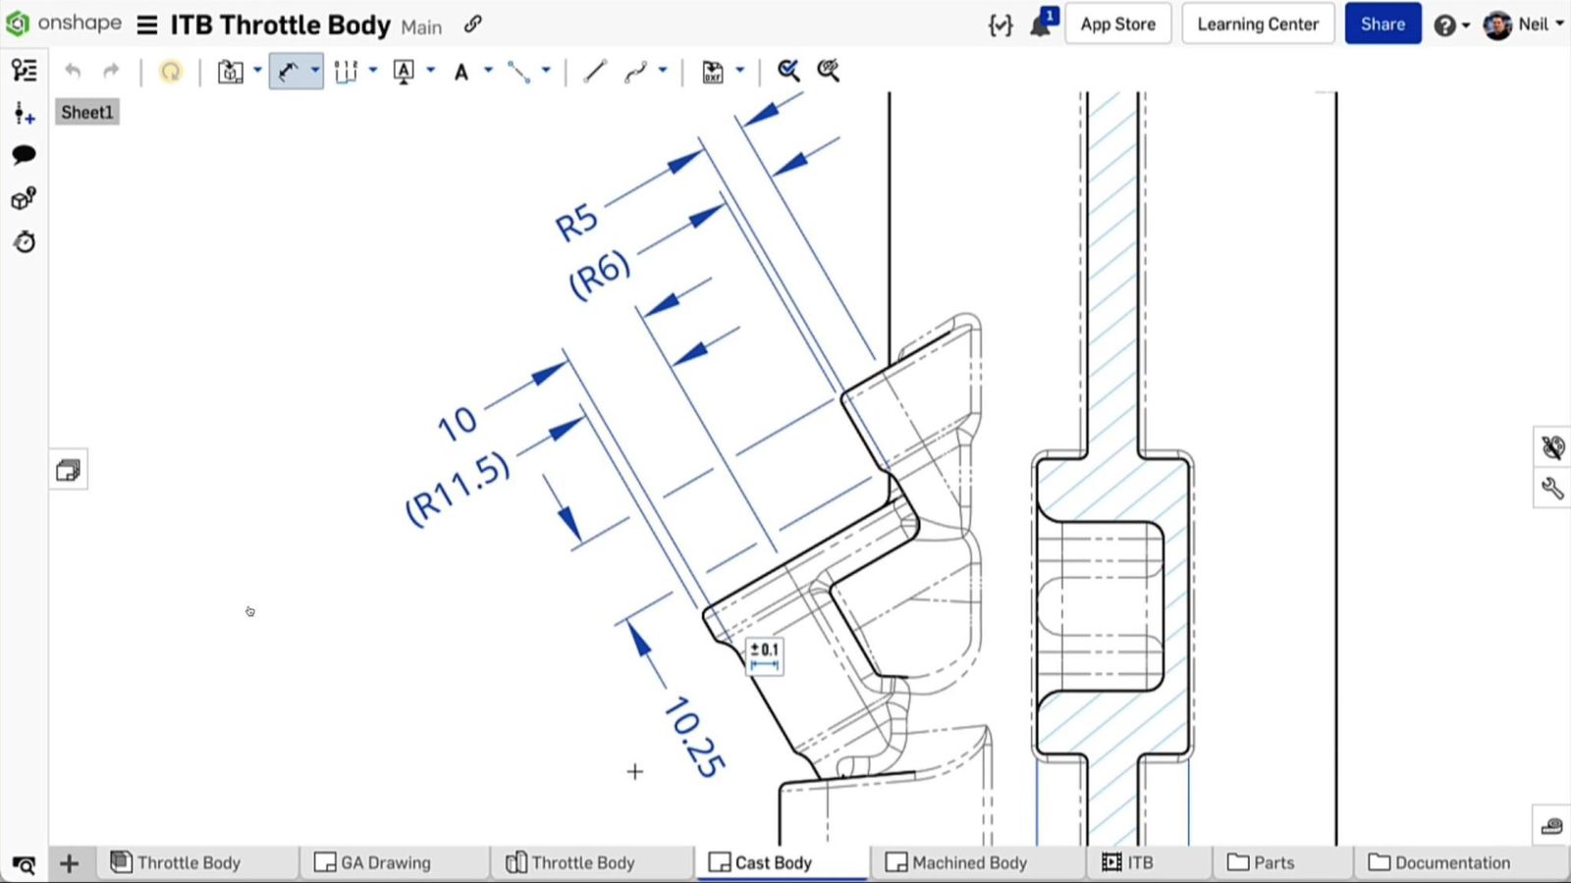Open the Learning Center link

[1257, 25]
